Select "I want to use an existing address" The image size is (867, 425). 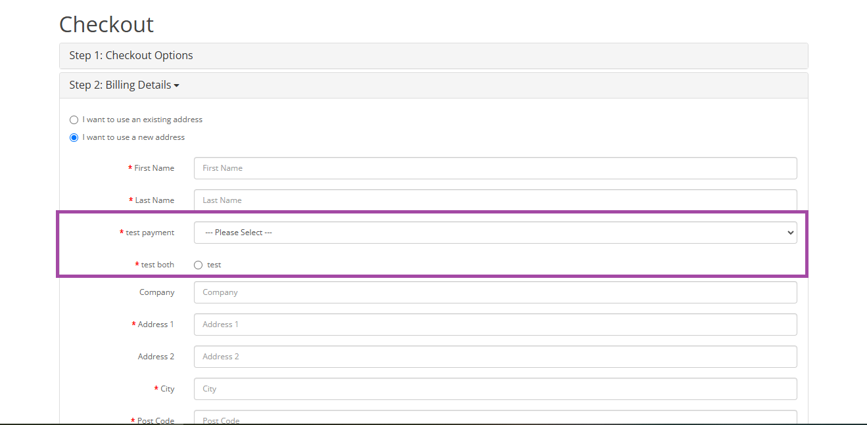point(74,120)
